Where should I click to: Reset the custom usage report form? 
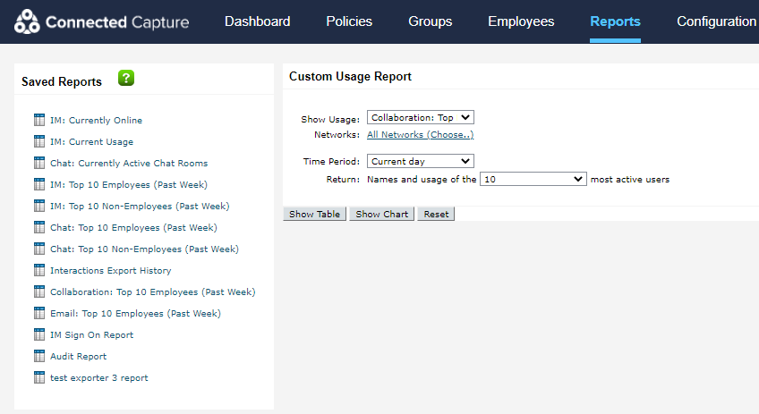coord(436,214)
